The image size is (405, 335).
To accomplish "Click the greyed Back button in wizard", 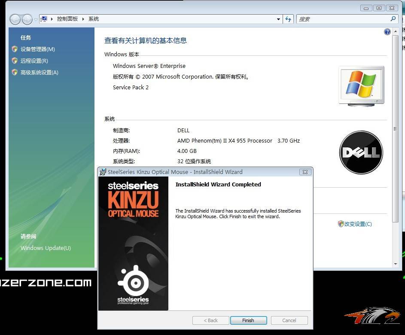I will click(210, 320).
